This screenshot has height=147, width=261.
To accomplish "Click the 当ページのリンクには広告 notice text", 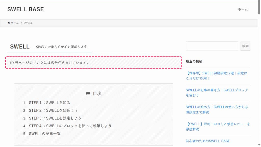I will pos(52,63).
